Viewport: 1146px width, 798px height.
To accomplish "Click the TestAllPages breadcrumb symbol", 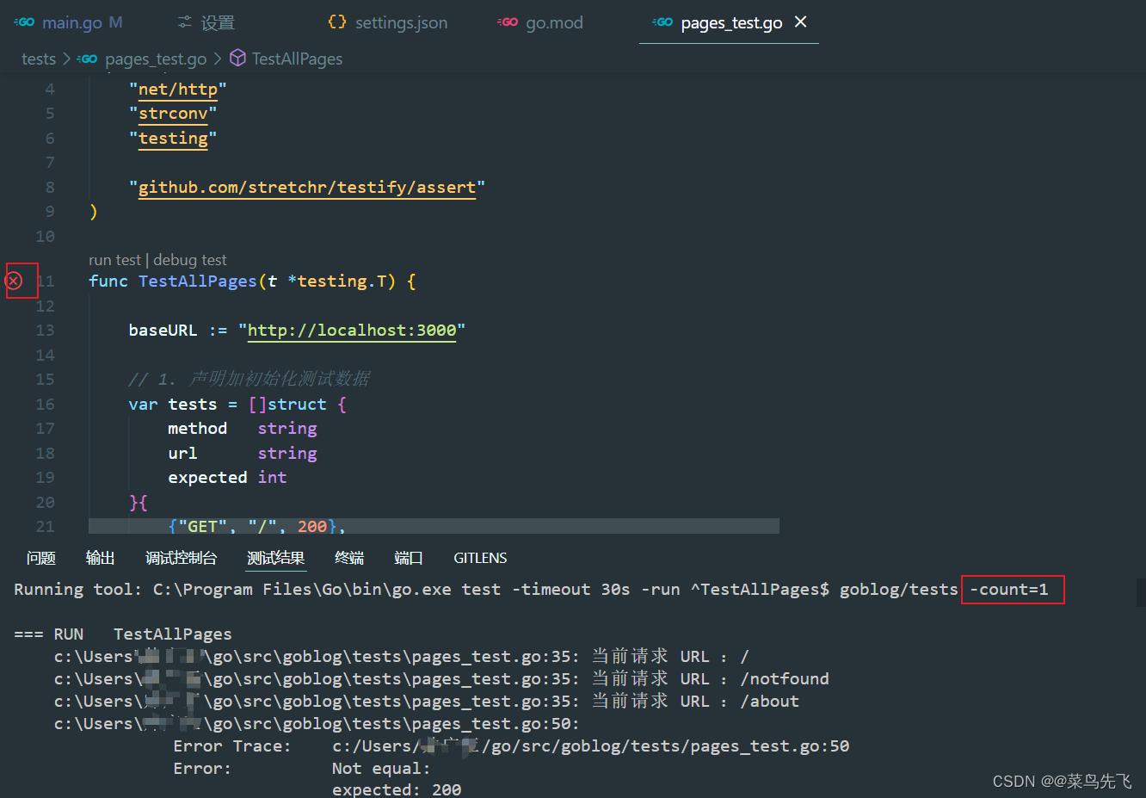I will pyautogui.click(x=297, y=59).
